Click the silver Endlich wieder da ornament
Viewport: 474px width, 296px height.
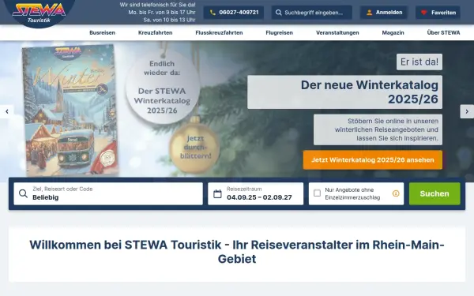pyautogui.click(x=163, y=87)
